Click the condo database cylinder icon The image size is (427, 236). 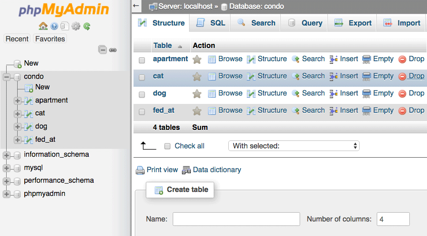17,77
